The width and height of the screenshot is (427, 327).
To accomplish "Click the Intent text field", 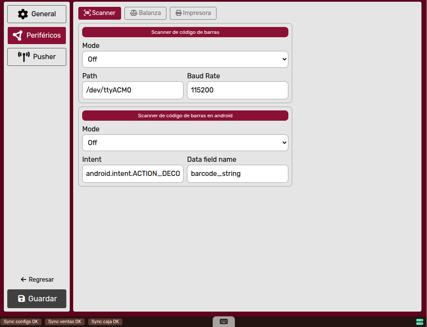I will pos(133,174).
